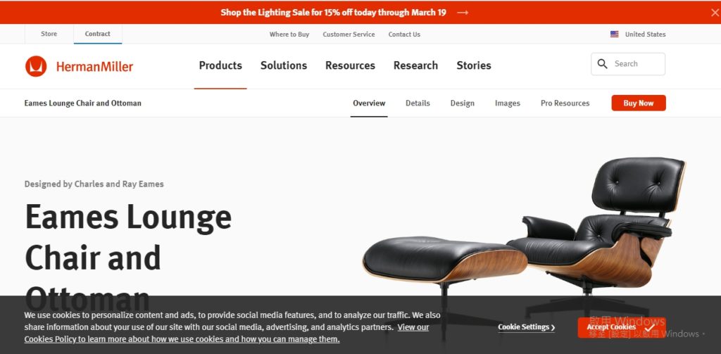The width and height of the screenshot is (721, 354).
Task: Switch to the Store tab
Action: point(49,34)
